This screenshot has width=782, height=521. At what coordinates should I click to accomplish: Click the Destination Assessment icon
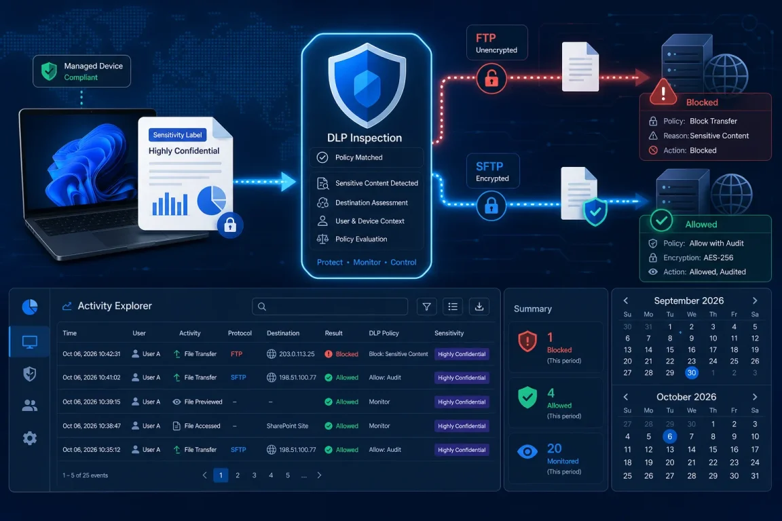coord(322,203)
